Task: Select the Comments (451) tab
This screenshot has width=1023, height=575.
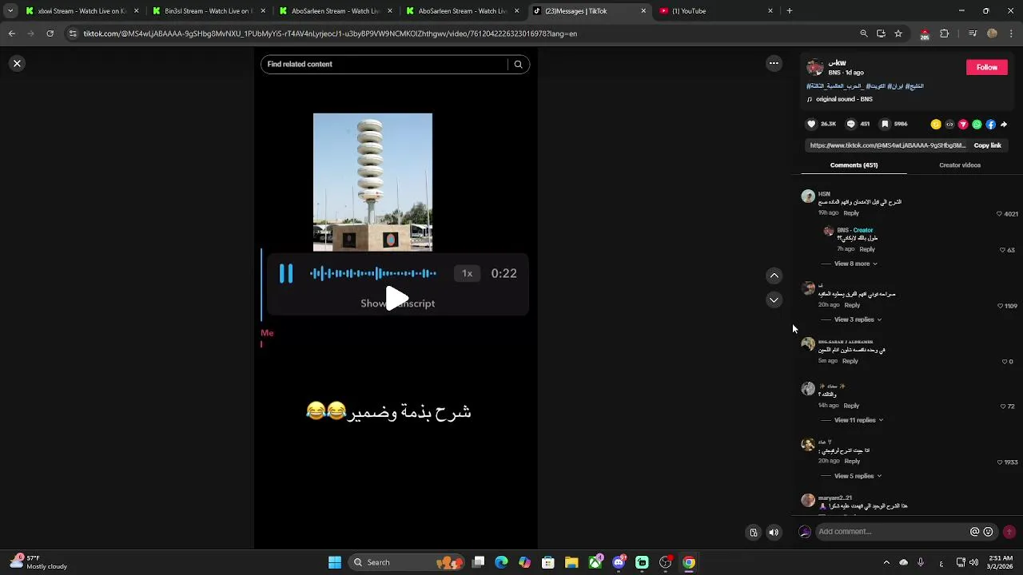Action: (x=854, y=165)
